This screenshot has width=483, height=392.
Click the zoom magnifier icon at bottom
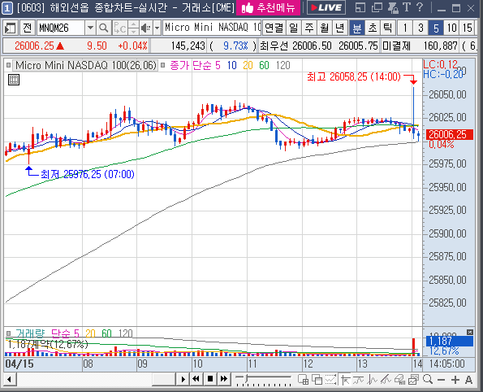point(428,379)
